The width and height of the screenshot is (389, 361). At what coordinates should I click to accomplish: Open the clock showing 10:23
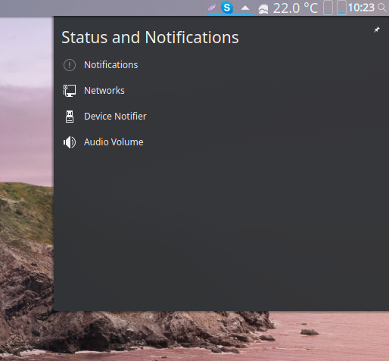361,8
